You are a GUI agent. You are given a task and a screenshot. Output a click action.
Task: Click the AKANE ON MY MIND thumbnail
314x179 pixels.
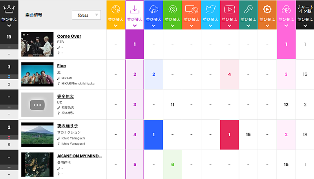[37, 164]
